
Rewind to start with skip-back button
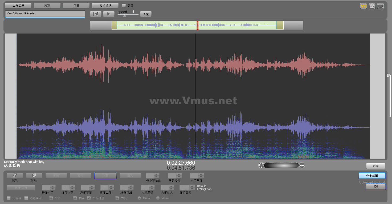(96, 14)
